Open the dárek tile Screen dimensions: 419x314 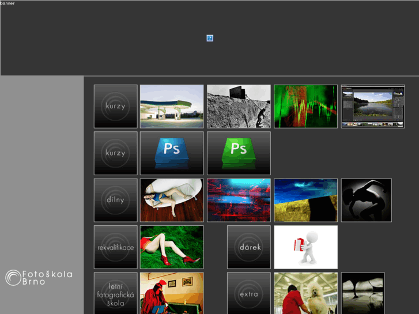pyautogui.click(x=249, y=247)
